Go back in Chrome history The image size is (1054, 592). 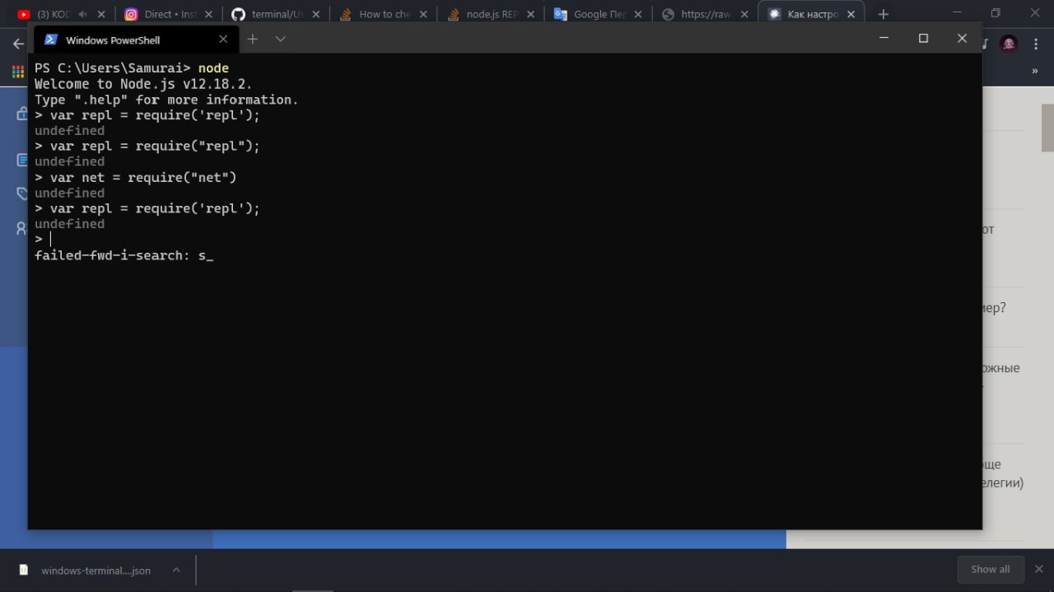18,44
